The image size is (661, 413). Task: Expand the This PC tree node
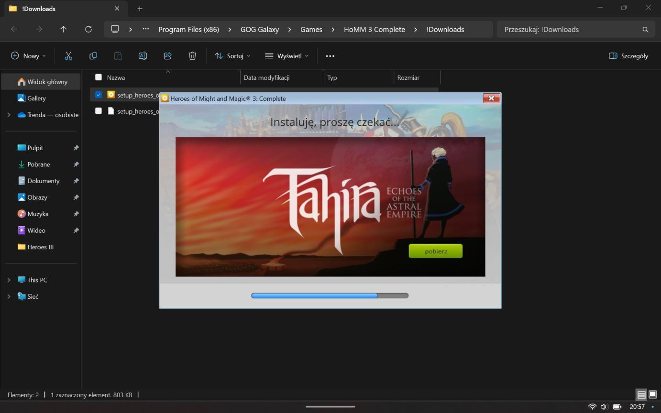tap(9, 280)
